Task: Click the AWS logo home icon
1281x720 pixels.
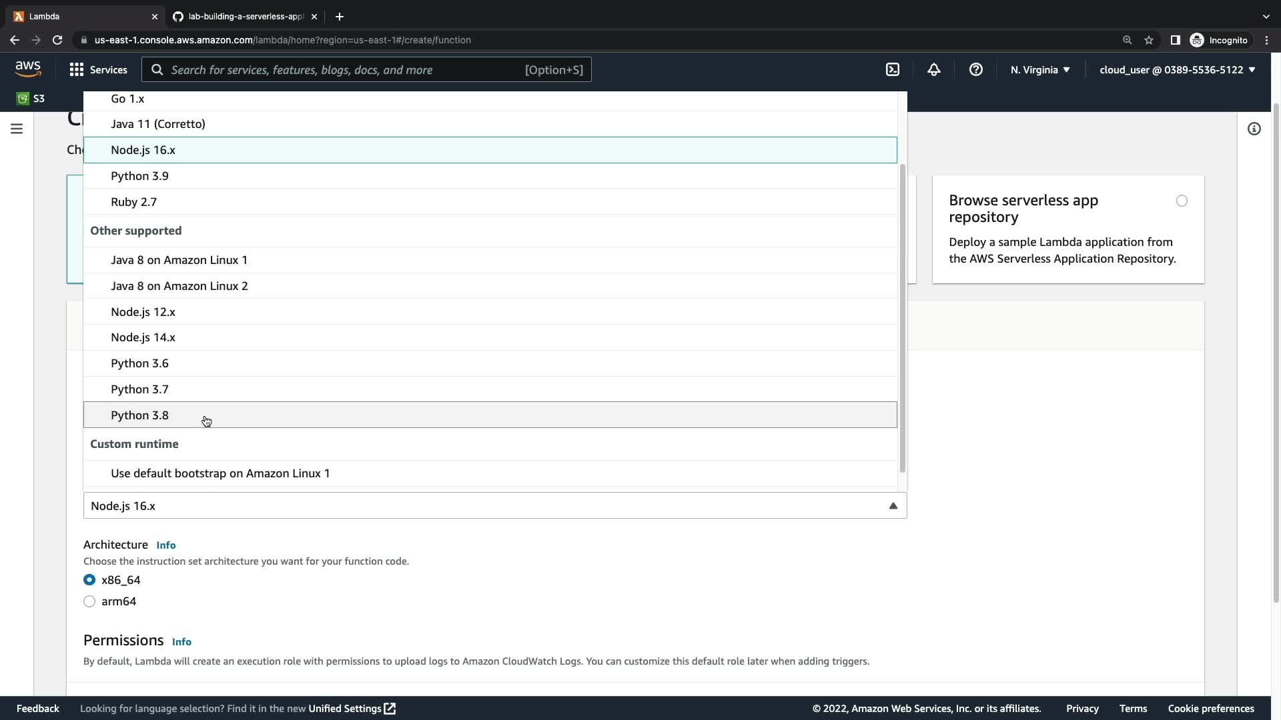Action: click(28, 69)
